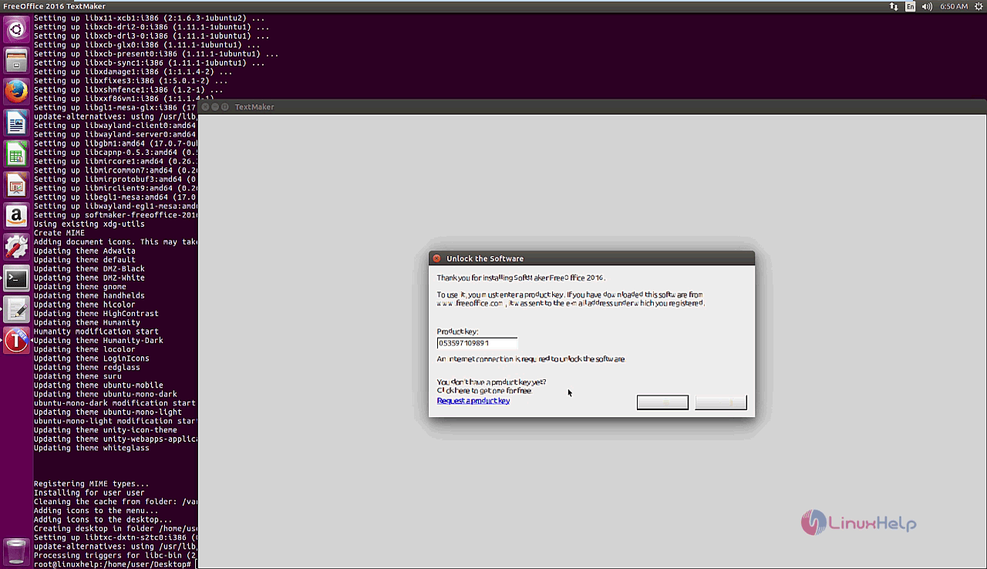This screenshot has height=569, width=987.
Task: Click 'Adding icons to the desktop...' terminal line
Action: coord(103,520)
